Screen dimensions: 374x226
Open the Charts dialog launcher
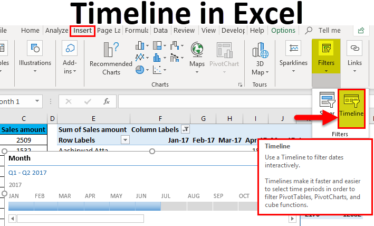pos(240,84)
